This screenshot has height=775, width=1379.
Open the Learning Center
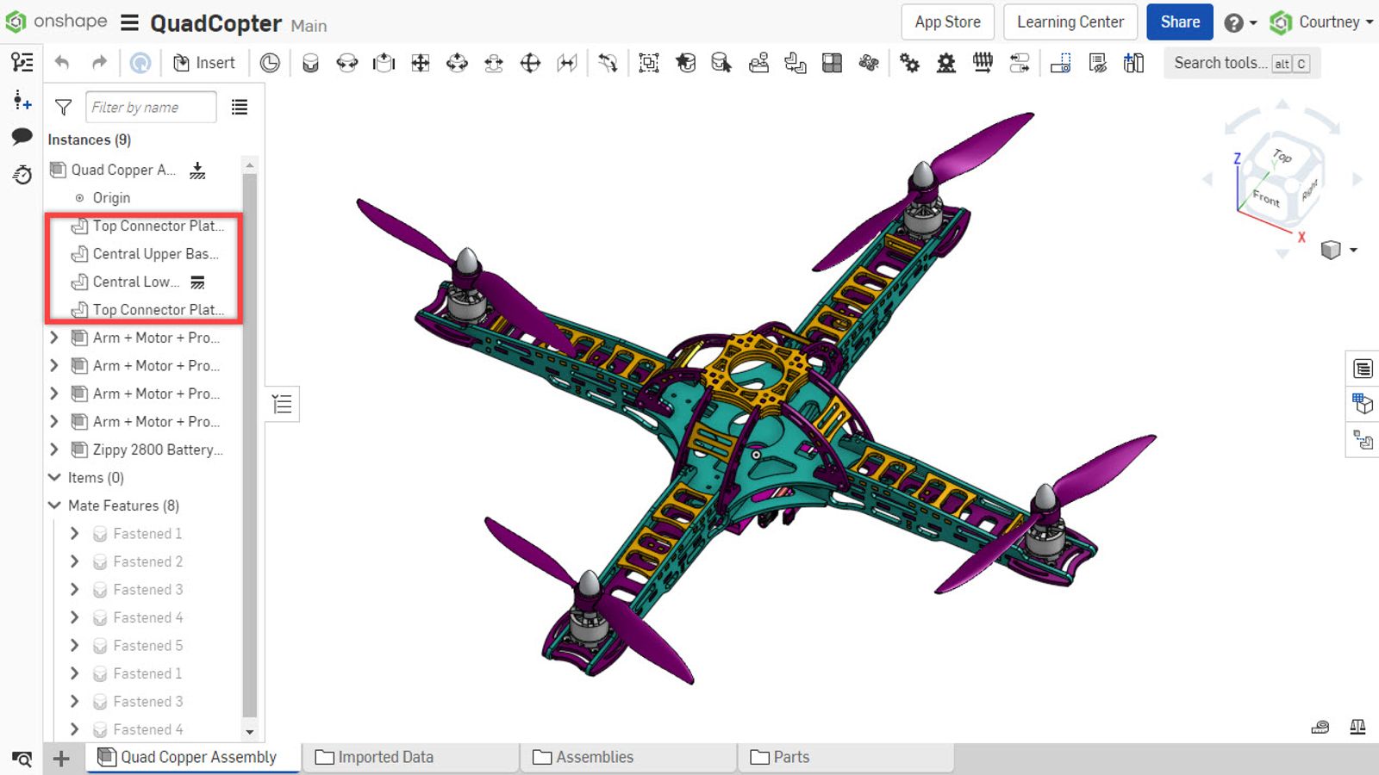pyautogui.click(x=1070, y=22)
